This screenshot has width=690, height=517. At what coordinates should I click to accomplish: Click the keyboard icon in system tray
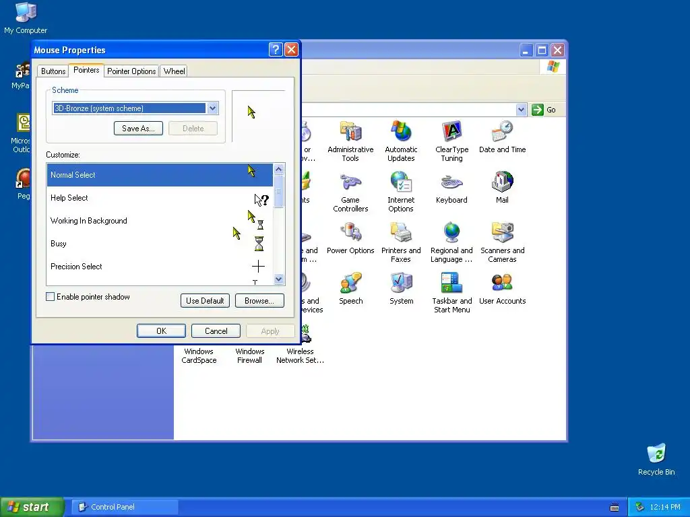coord(615,508)
